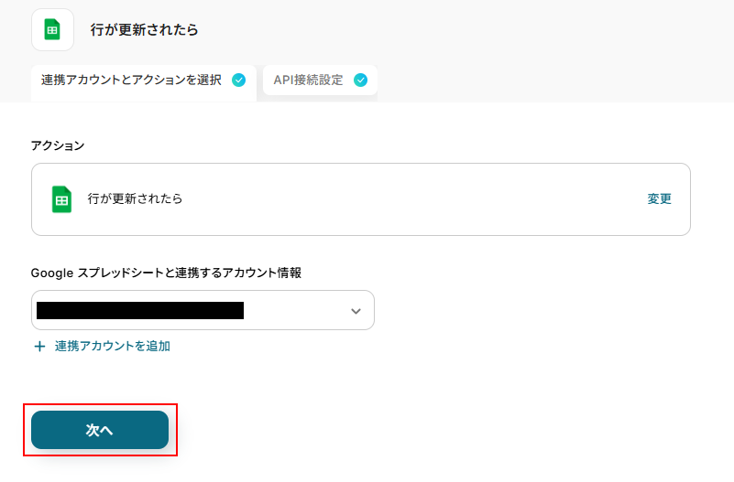The image size is (734, 482).
Task: Open the 連携アカウントとアクションを選択 tab
Action: pyautogui.click(x=131, y=80)
